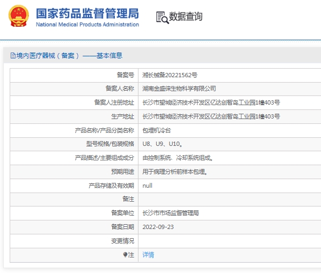Click the 备案日期 label

(122, 227)
